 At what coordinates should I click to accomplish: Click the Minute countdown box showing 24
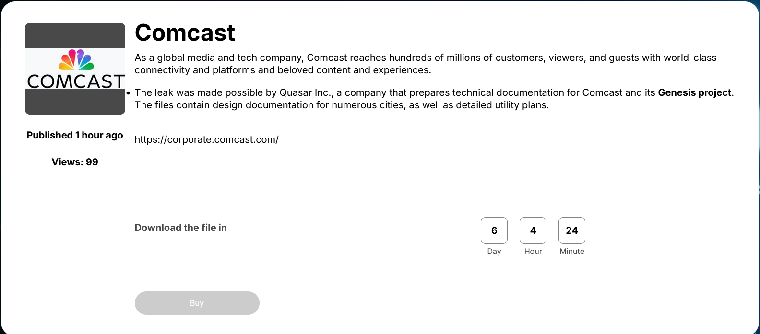click(571, 230)
